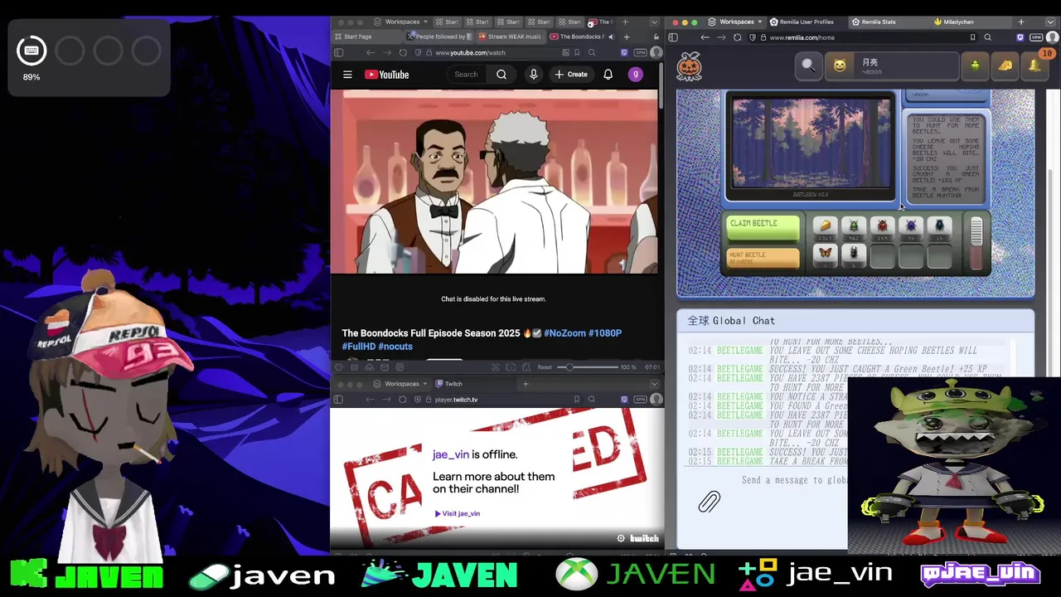Bookmark the player.twitch.tv page

point(577,400)
